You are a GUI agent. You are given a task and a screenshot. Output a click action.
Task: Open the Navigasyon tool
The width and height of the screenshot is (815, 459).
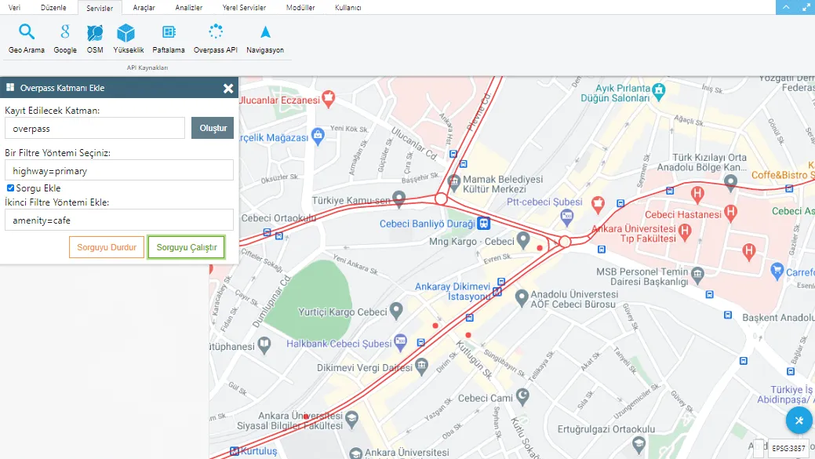pos(265,38)
